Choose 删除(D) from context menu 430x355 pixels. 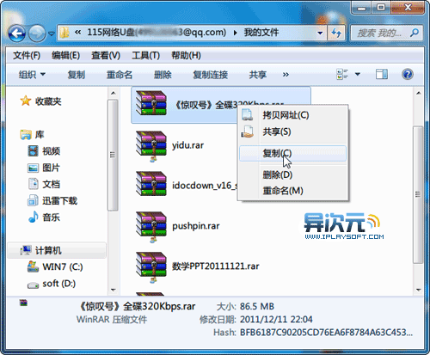(x=292, y=174)
